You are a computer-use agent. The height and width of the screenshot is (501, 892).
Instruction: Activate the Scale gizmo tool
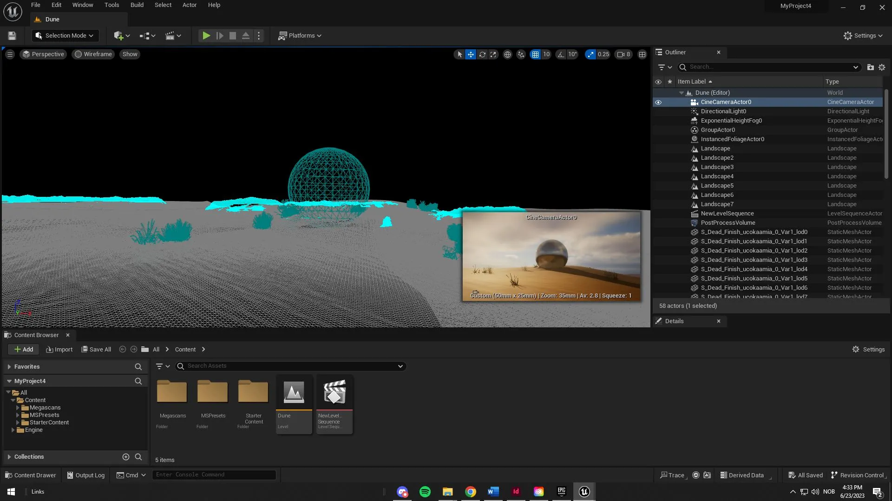tap(493, 54)
